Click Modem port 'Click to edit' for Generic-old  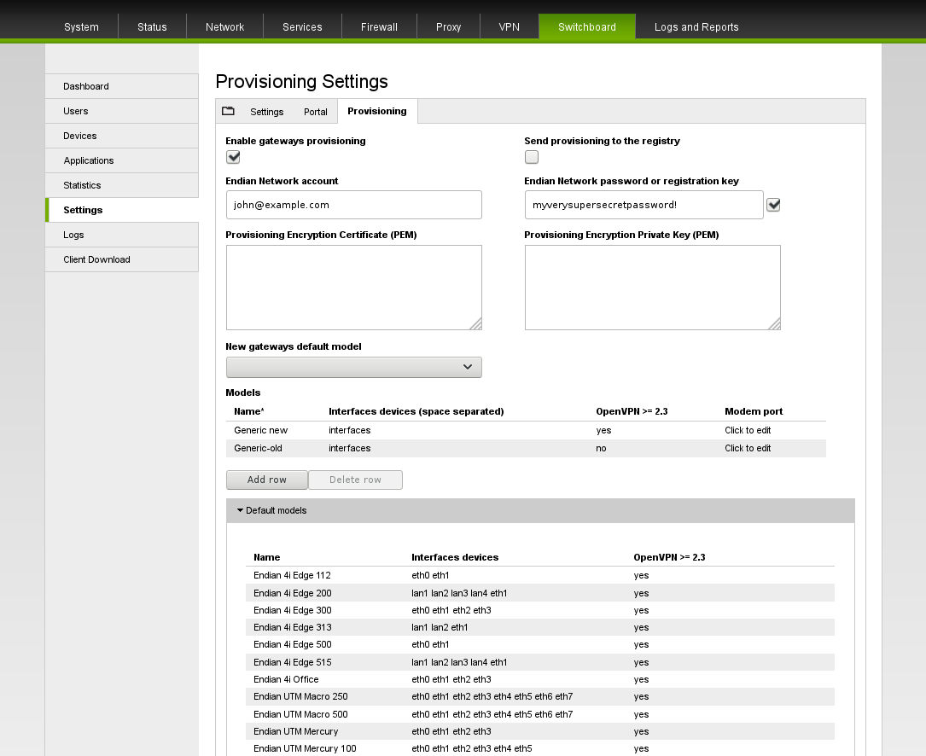point(748,448)
